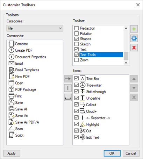
Task: Insert a vertical separator using the bar button
Action: tap(68, 88)
